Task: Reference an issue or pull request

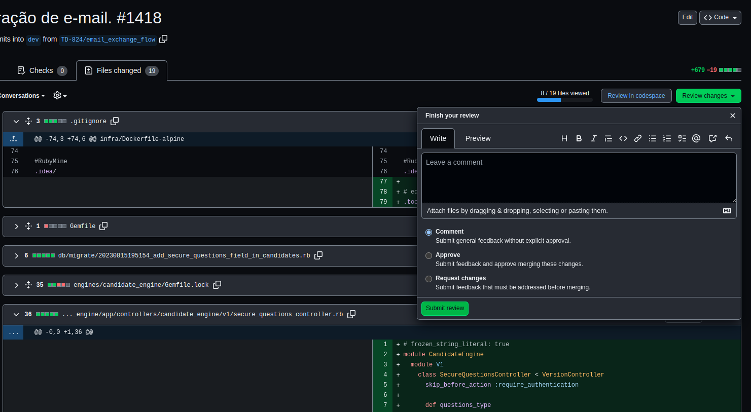Action: [x=712, y=138]
